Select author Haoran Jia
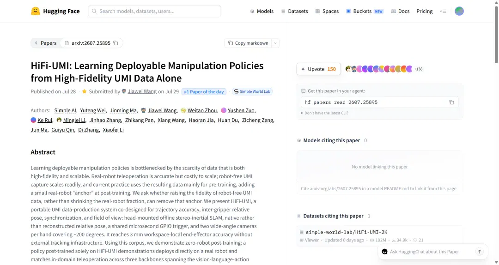The height and width of the screenshot is (265, 499). (x=201, y=120)
